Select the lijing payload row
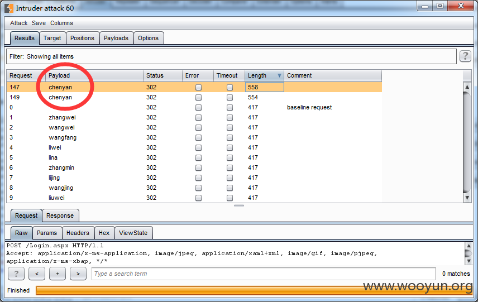The height and width of the screenshot is (302, 478). [x=194, y=178]
